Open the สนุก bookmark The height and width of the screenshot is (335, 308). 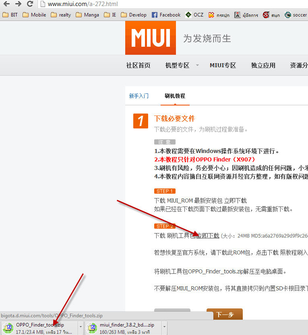tap(271, 15)
